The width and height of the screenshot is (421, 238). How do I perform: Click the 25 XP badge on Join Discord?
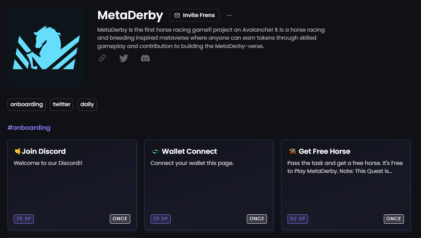[23, 219]
